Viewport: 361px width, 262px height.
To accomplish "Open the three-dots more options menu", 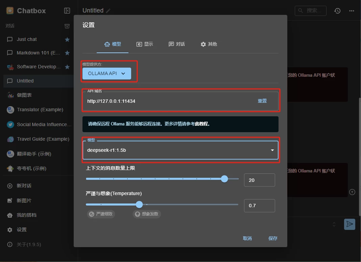I will click(352, 11).
